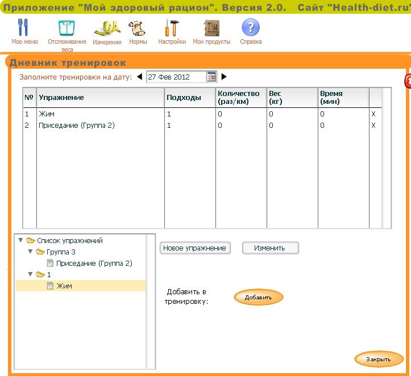Screen dimensions: 411x376
Task: Go to next date with right arrow
Action: tap(224, 77)
